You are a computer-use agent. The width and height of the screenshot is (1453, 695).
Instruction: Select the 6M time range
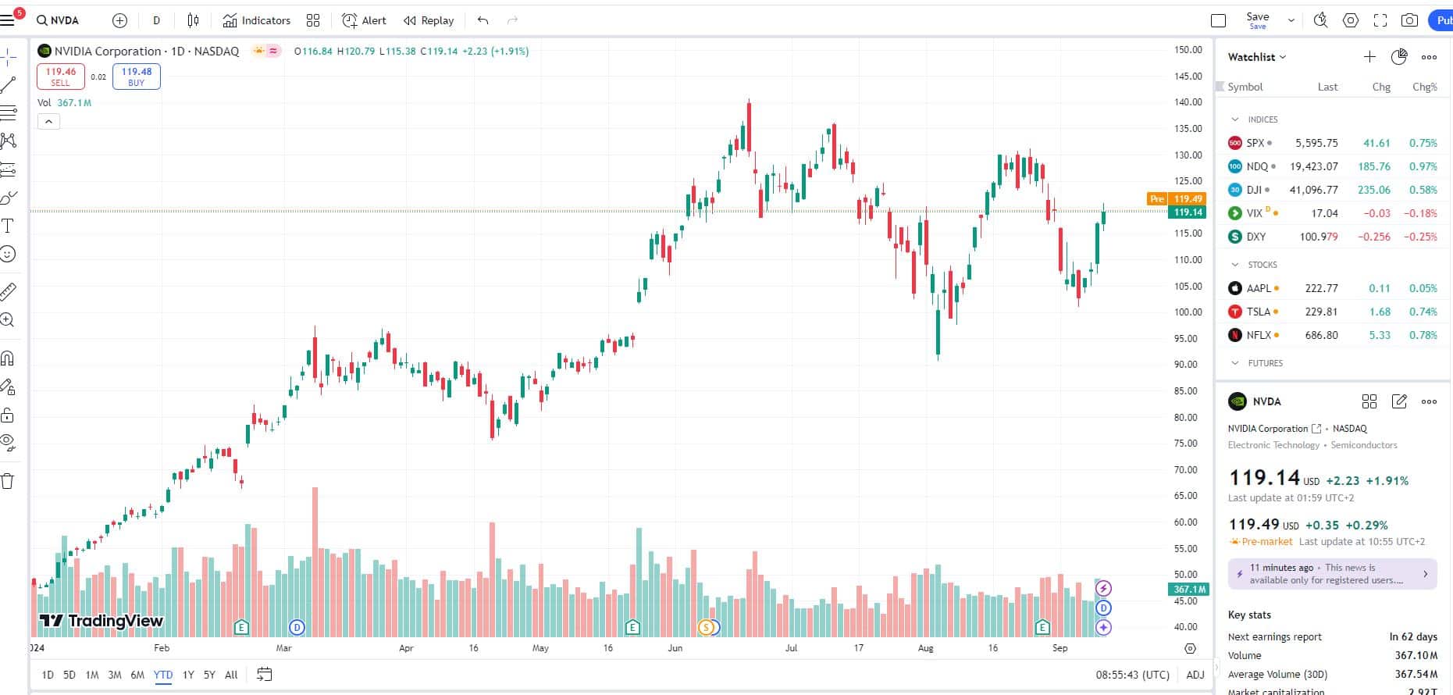coord(137,675)
